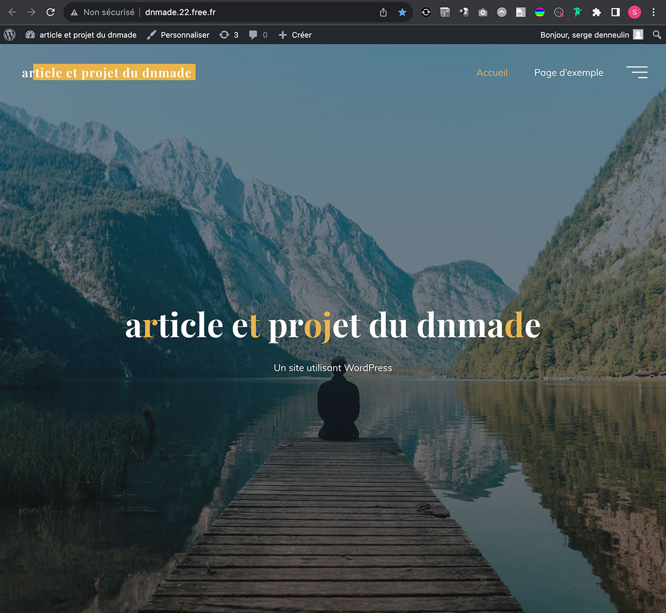The width and height of the screenshot is (666, 613).
Task: Open the updates icon showing 3
Action: (229, 35)
